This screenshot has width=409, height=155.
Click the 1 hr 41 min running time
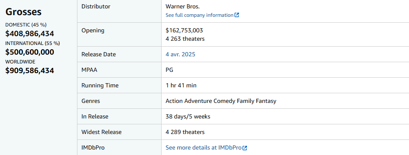tap(181, 85)
